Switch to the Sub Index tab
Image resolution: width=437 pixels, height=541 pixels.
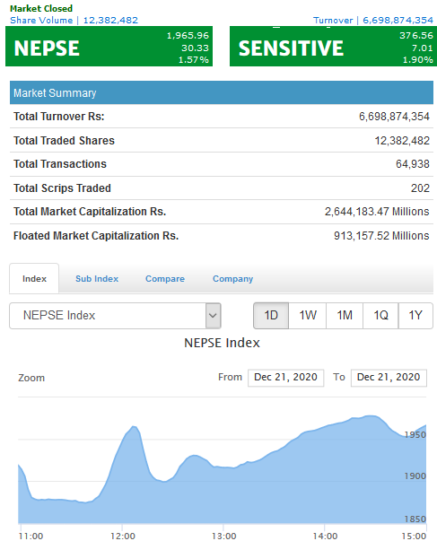click(97, 278)
